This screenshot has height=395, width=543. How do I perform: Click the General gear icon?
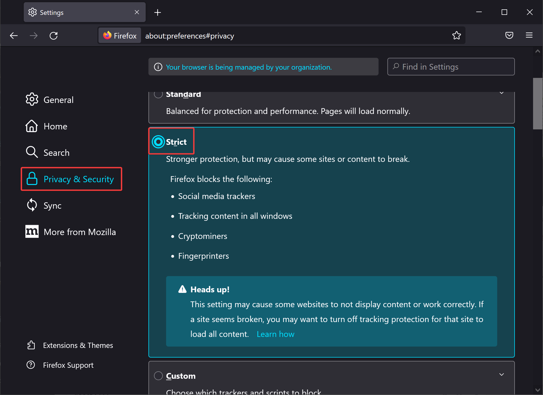[32, 99]
